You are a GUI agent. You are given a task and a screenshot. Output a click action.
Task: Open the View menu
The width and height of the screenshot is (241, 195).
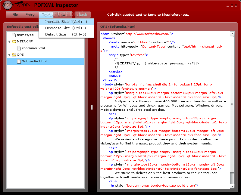(x=61, y=15)
